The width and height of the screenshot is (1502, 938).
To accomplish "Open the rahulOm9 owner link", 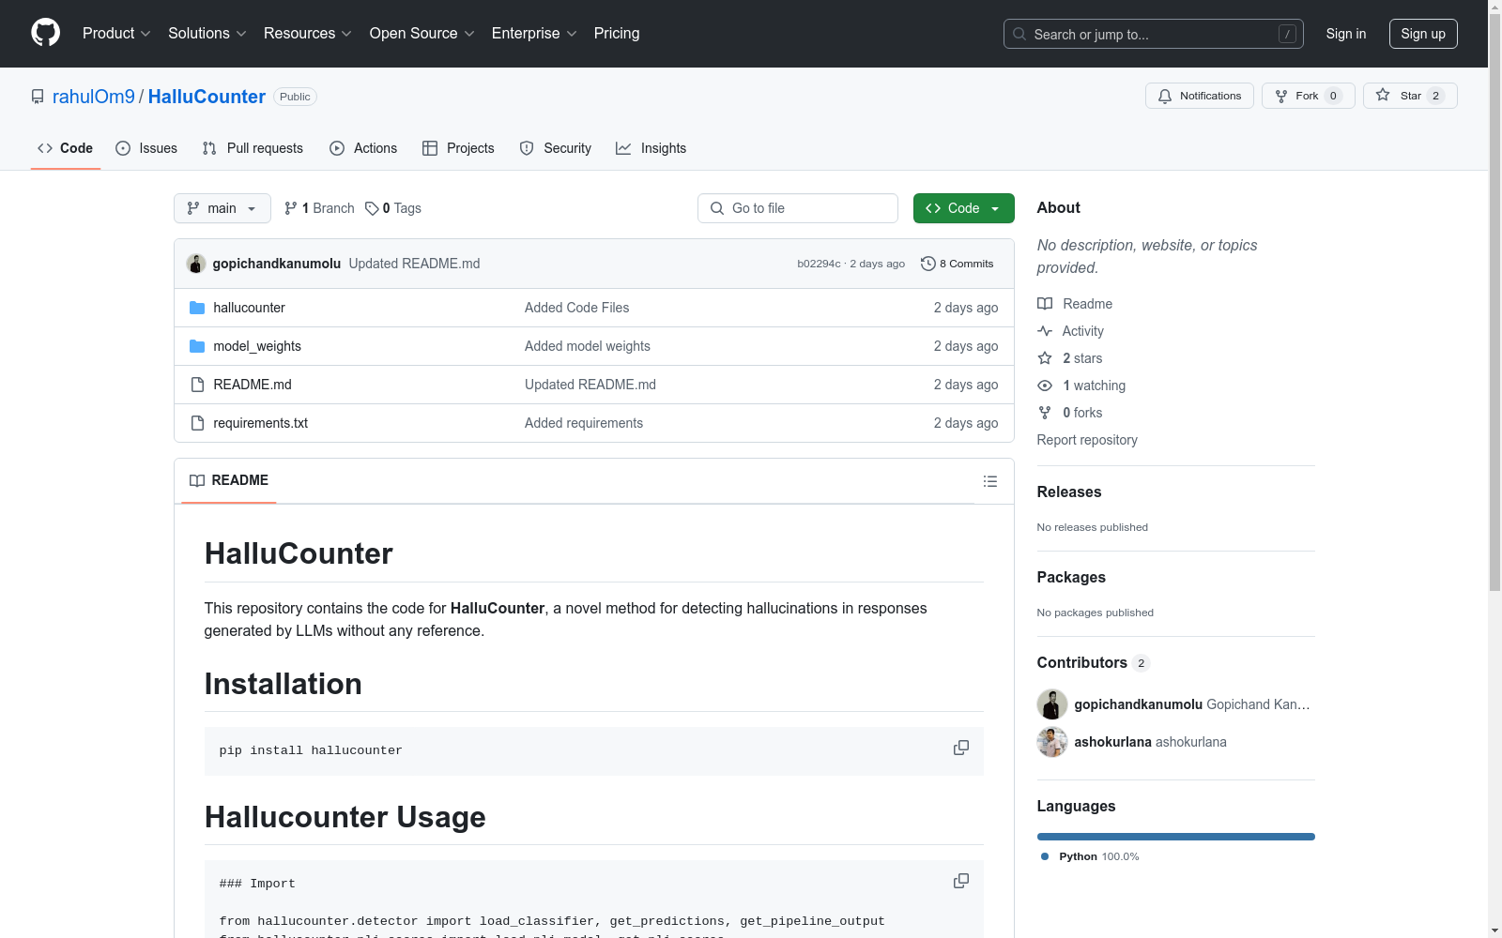I will pyautogui.click(x=94, y=97).
